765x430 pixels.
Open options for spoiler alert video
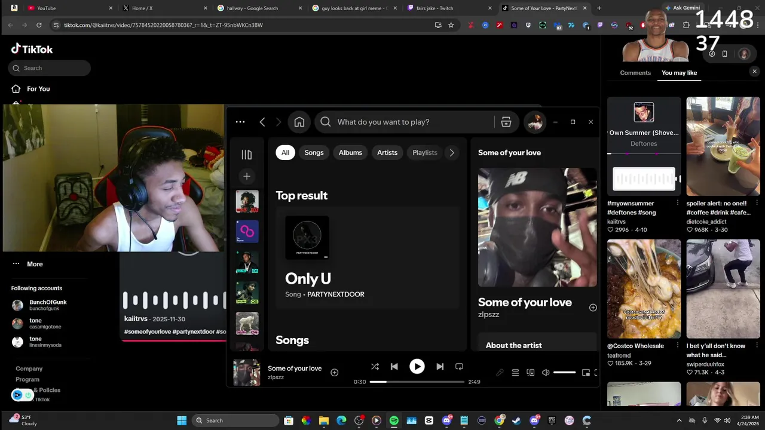pos(757,203)
